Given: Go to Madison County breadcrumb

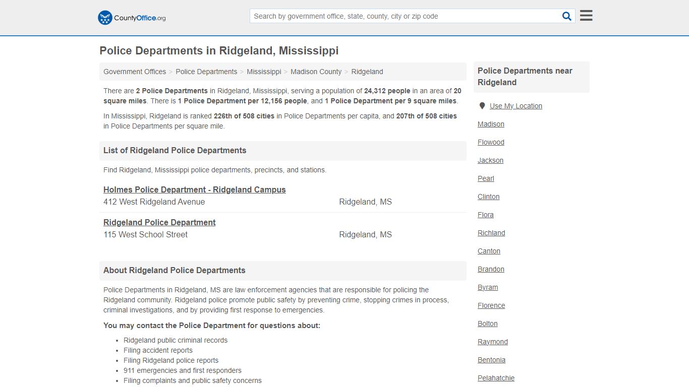Looking at the screenshot, I should pyautogui.click(x=316, y=72).
